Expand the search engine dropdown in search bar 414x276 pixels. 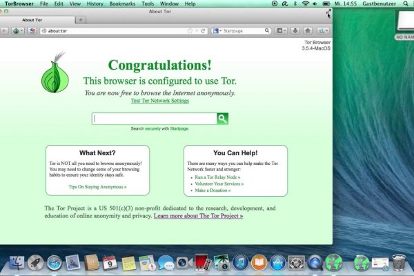tap(217, 31)
